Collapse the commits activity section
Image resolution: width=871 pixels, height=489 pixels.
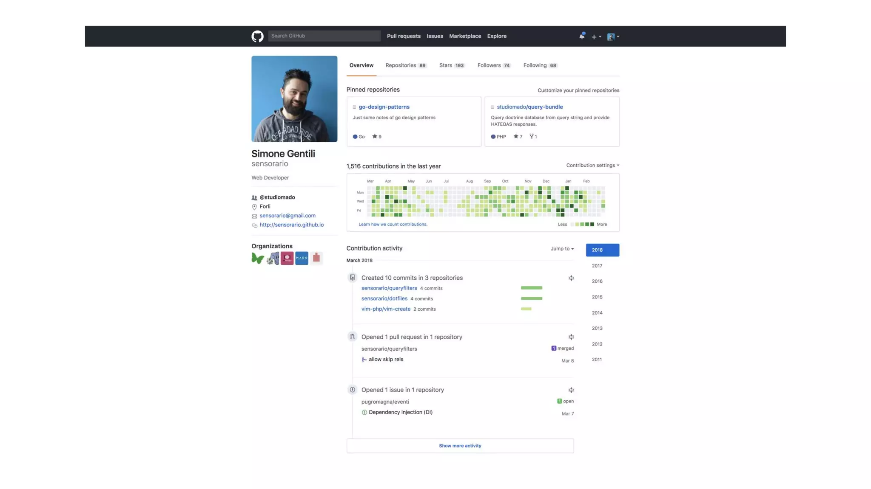tap(571, 278)
